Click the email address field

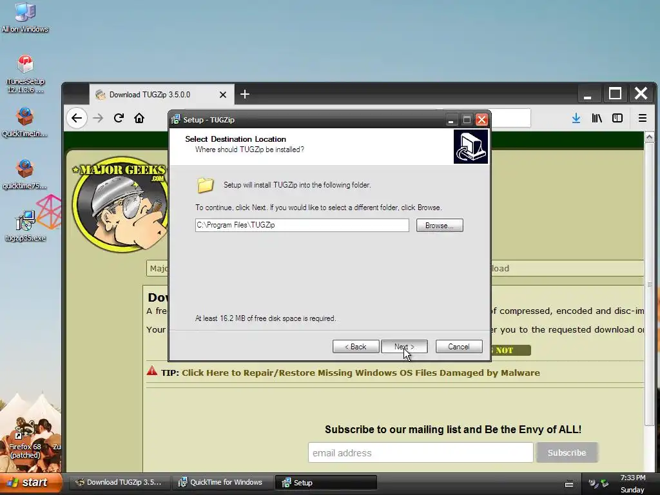click(420, 453)
